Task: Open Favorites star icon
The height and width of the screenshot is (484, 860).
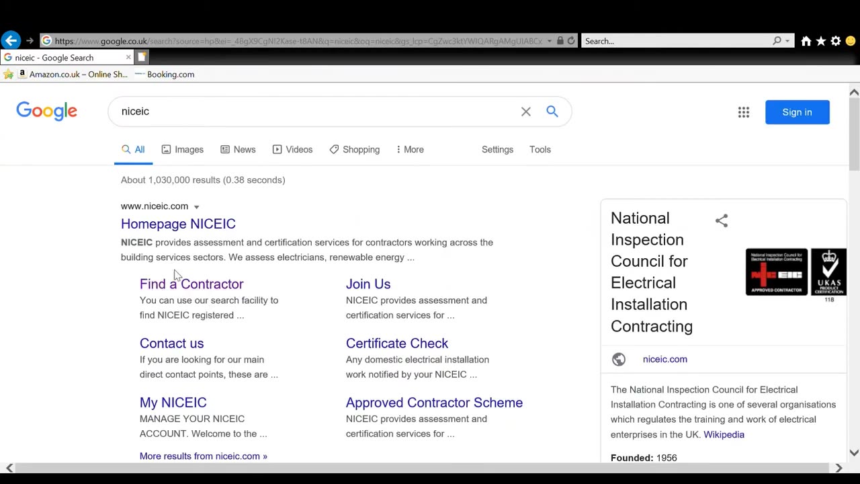Action: (821, 41)
